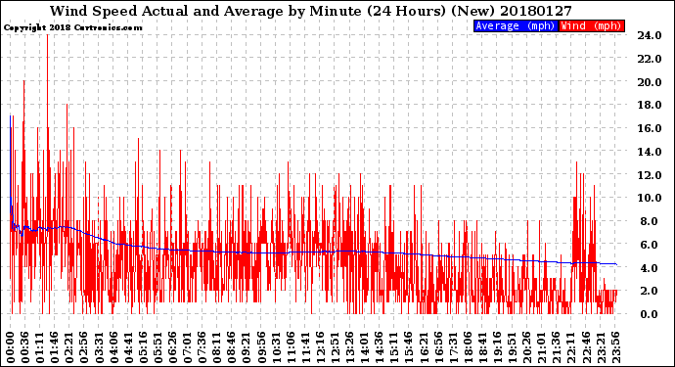Click the 13:26 time axis label
This screenshot has height=367, width=675.
pos(349,347)
